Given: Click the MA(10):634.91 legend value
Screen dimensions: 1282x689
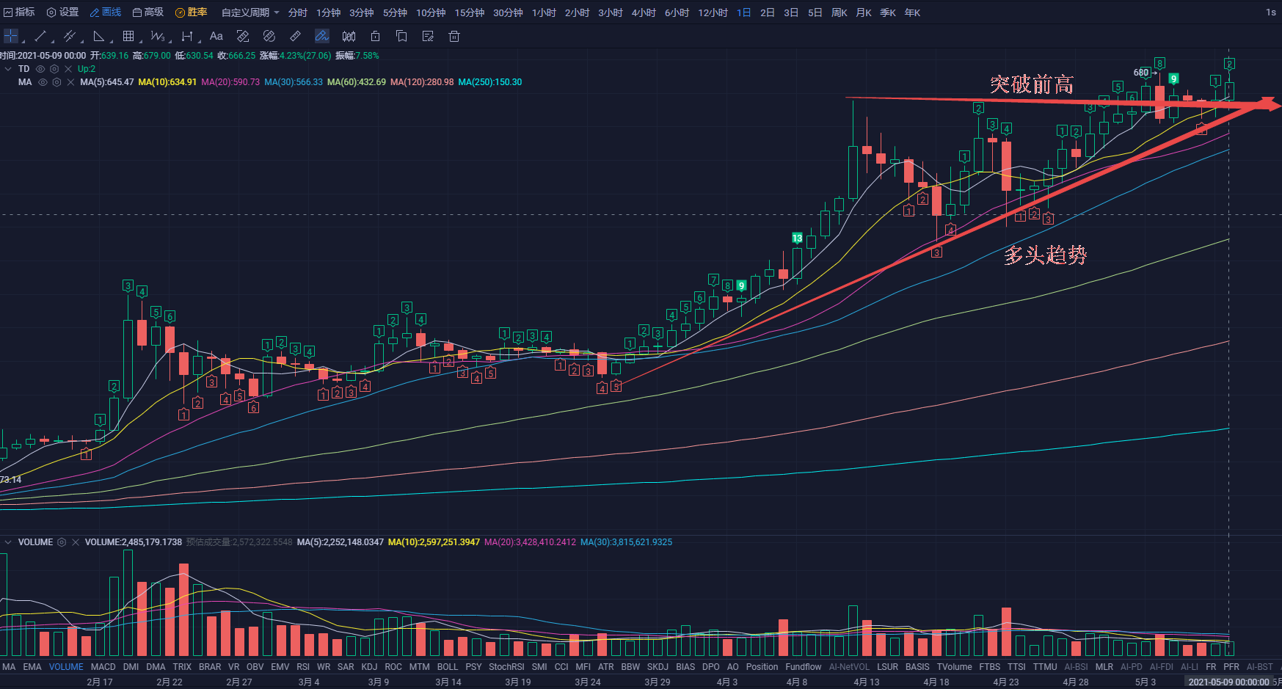Looking at the screenshot, I should 167,82.
